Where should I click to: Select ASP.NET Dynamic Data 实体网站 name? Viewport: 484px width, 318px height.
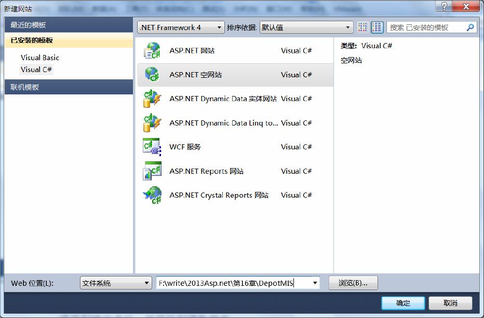click(x=223, y=99)
